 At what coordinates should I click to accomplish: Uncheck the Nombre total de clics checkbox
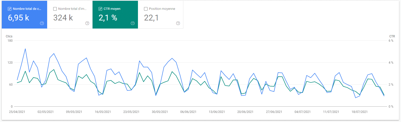point(10,9)
